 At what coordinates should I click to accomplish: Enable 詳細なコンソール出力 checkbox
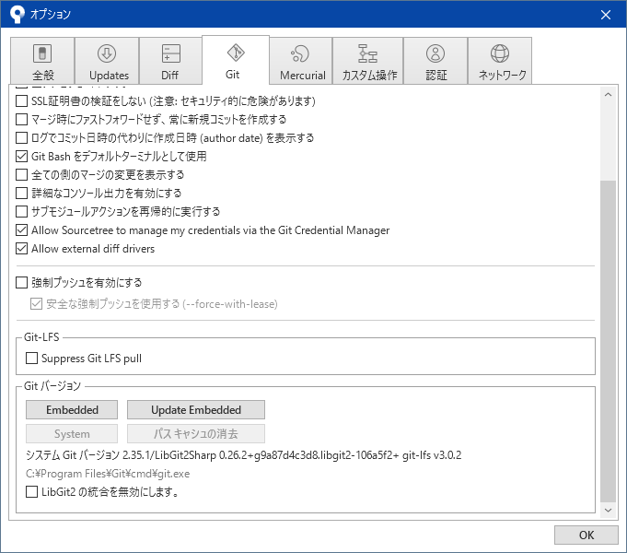click(x=21, y=193)
